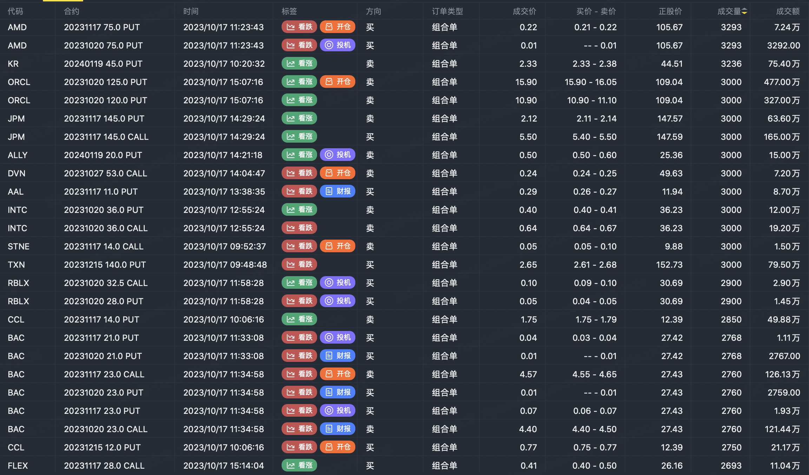Click the 开仓 tag in STNE 14.0 CALL row

[x=338, y=246]
